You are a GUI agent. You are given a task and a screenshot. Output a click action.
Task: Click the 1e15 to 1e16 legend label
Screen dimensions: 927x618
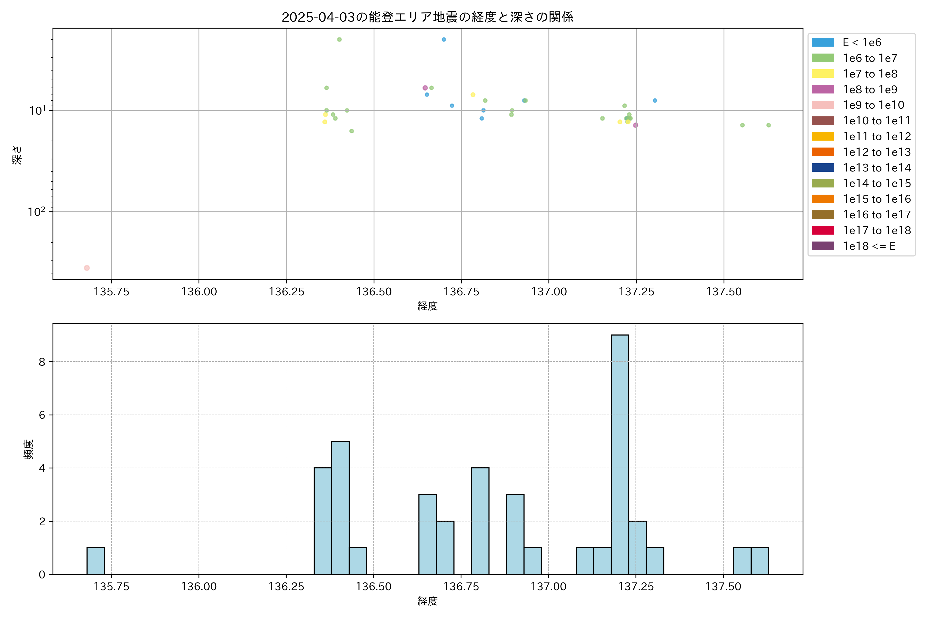pyautogui.click(x=877, y=199)
